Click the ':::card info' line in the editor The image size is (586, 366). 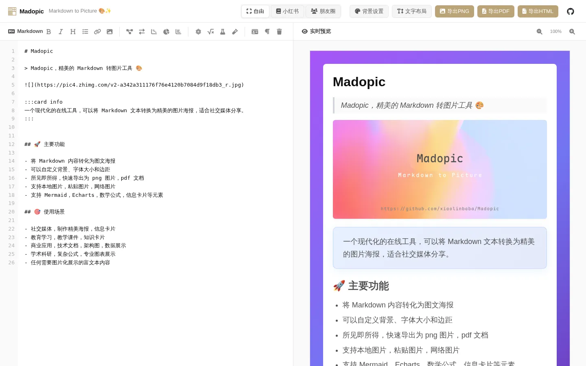(44, 102)
